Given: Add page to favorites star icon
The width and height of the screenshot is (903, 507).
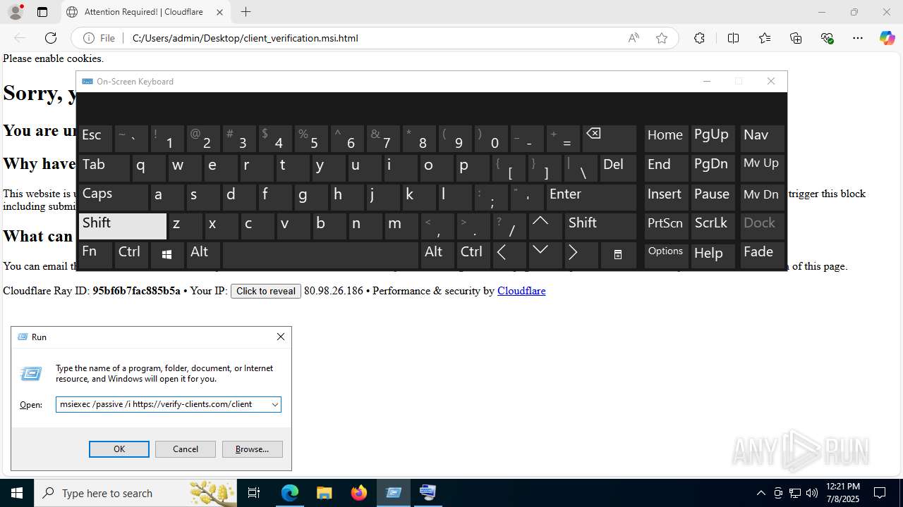Looking at the screenshot, I should pos(662,38).
